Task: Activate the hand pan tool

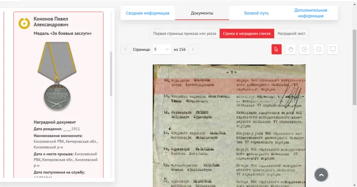Action: [291, 49]
